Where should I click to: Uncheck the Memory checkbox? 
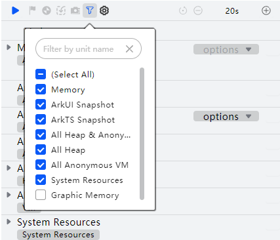point(41,89)
